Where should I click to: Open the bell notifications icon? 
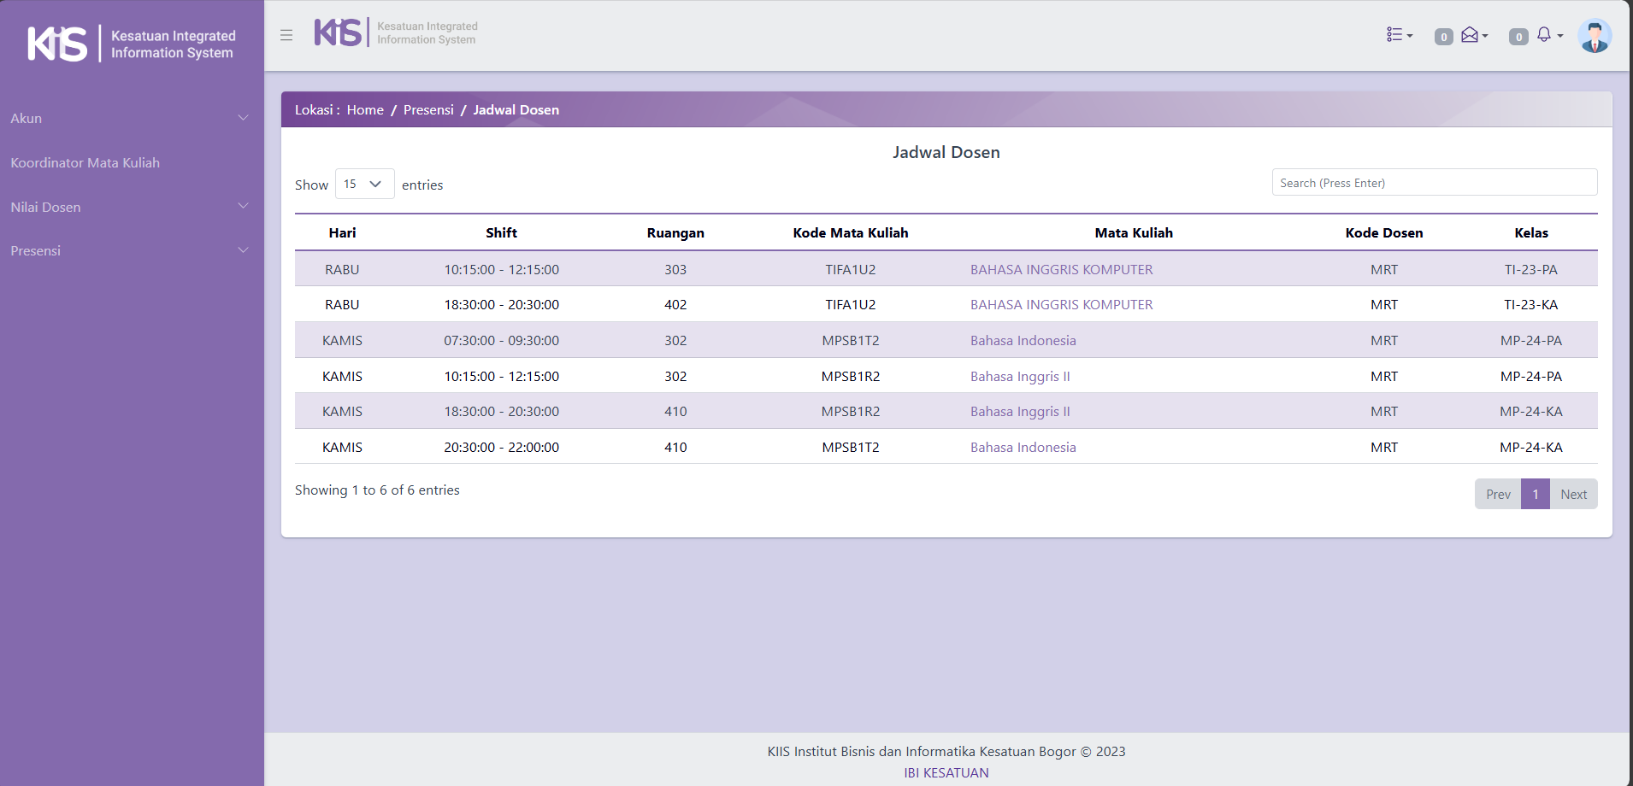point(1547,35)
